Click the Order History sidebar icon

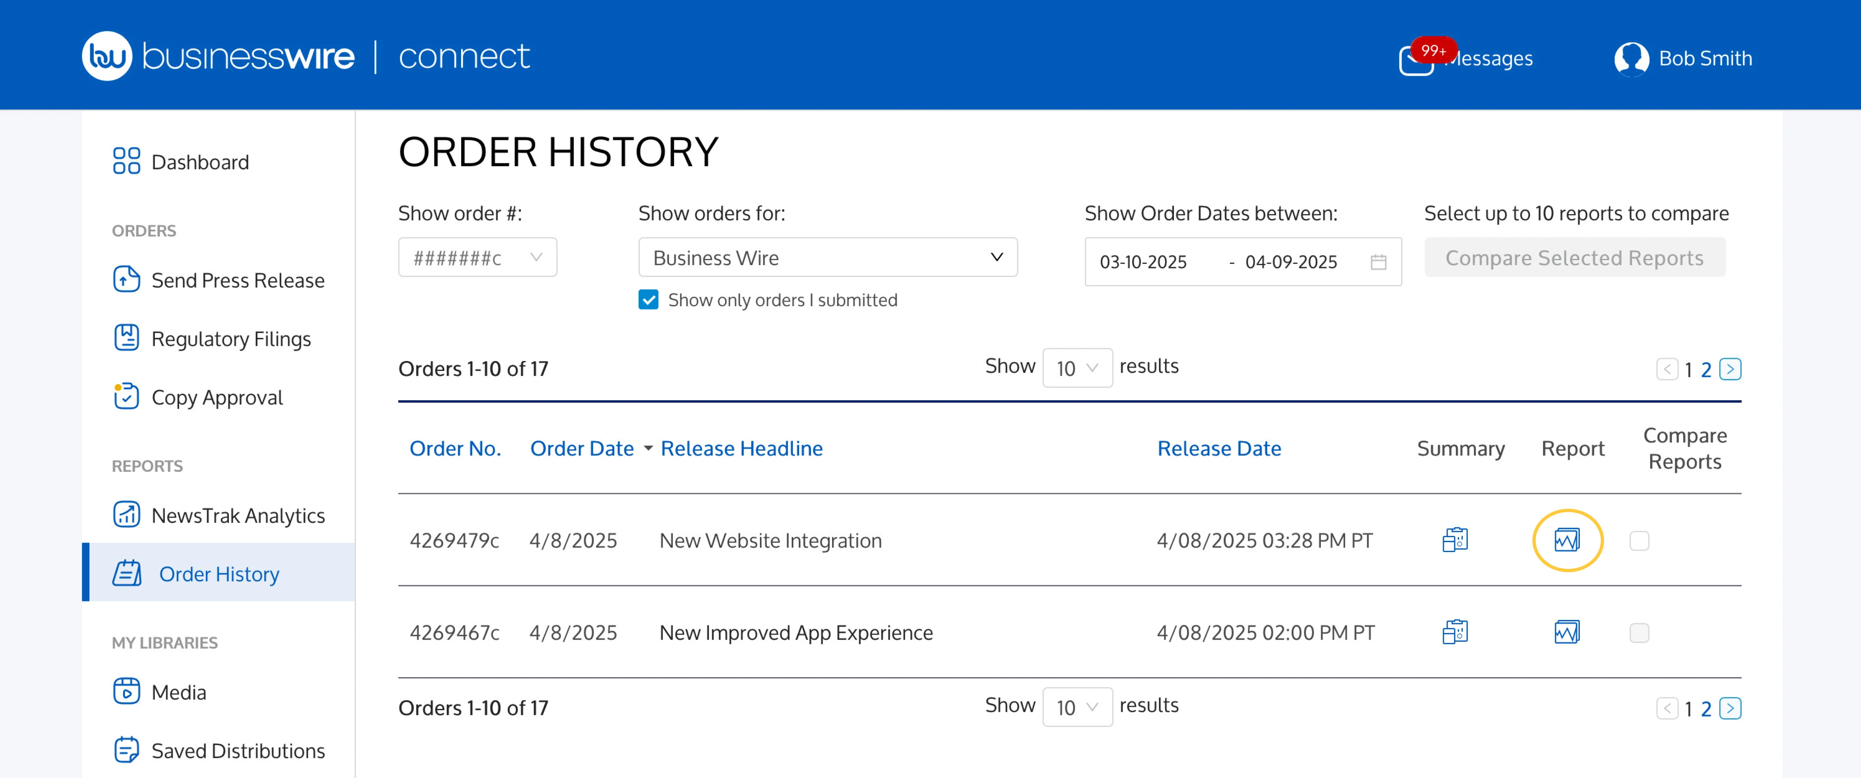pyautogui.click(x=127, y=573)
